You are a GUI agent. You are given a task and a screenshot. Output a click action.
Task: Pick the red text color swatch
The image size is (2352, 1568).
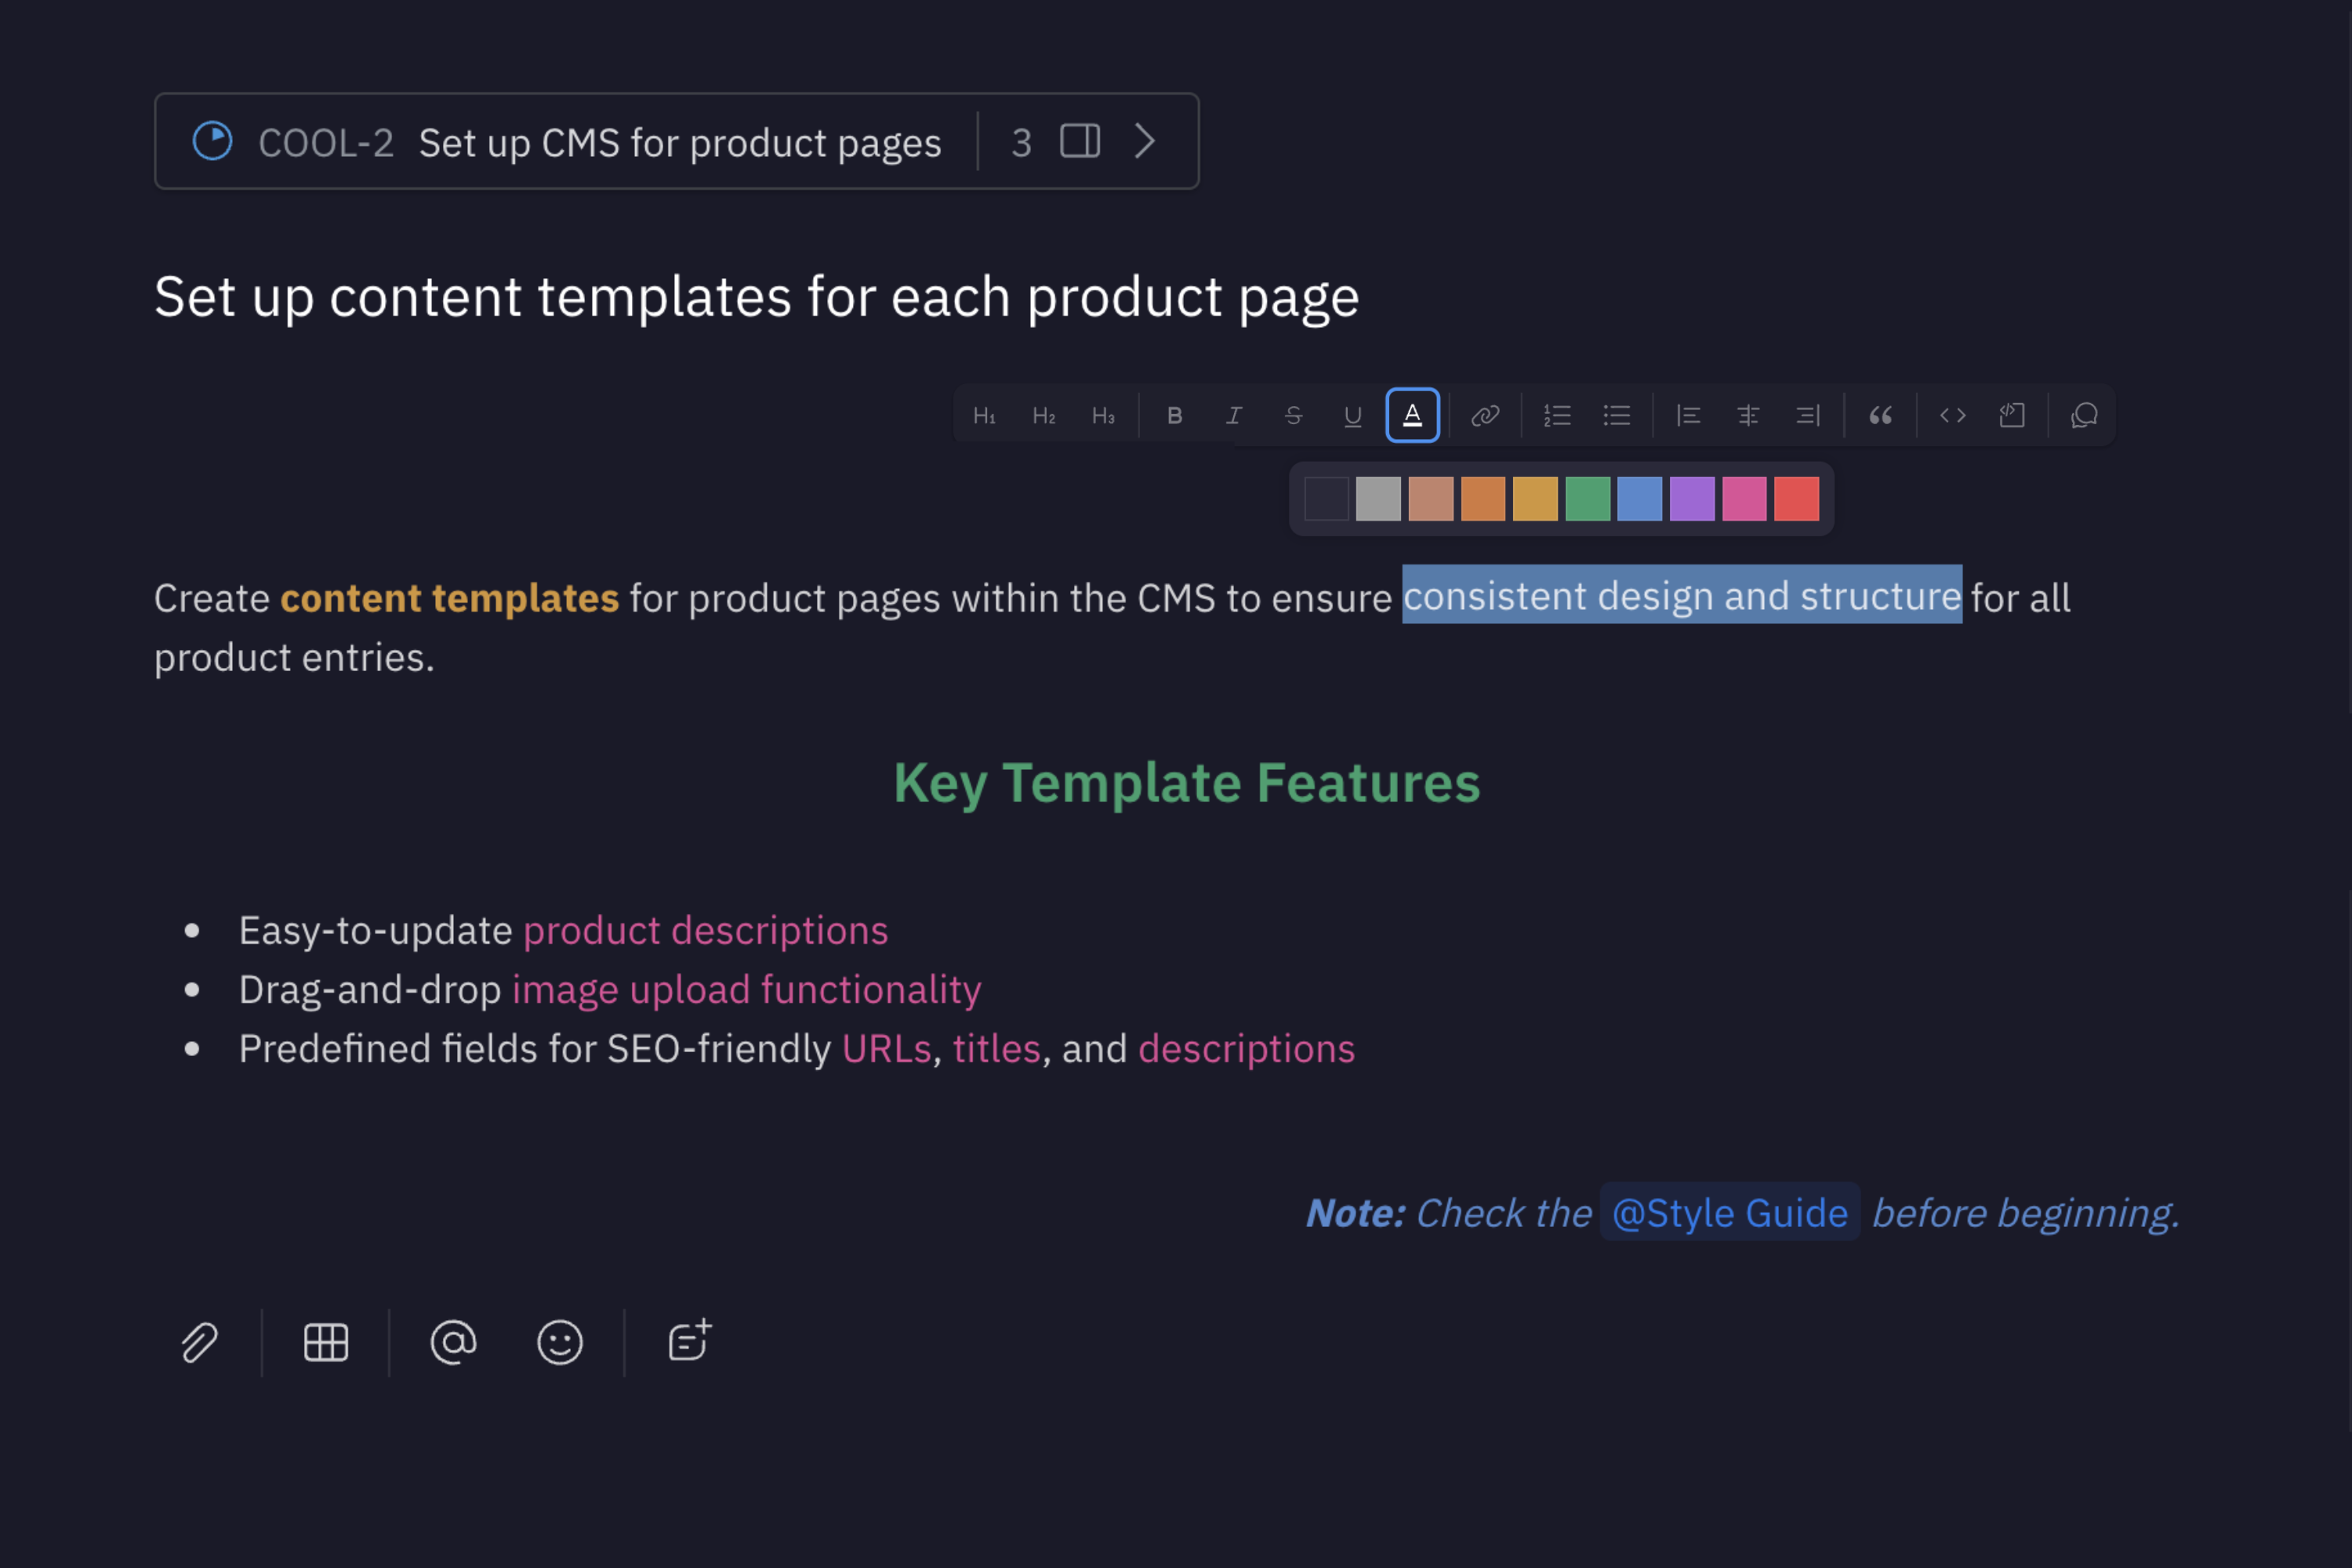pyautogui.click(x=1796, y=499)
